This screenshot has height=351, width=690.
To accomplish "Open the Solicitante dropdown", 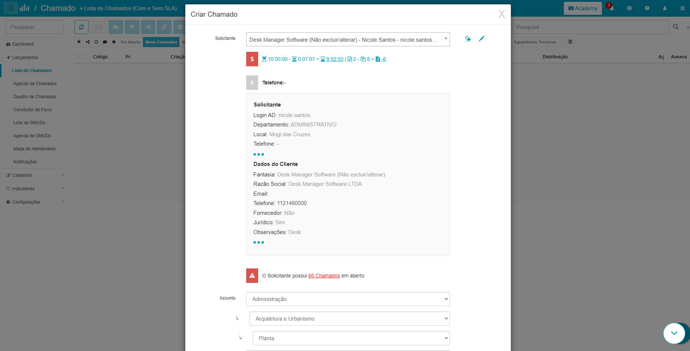I will point(348,39).
